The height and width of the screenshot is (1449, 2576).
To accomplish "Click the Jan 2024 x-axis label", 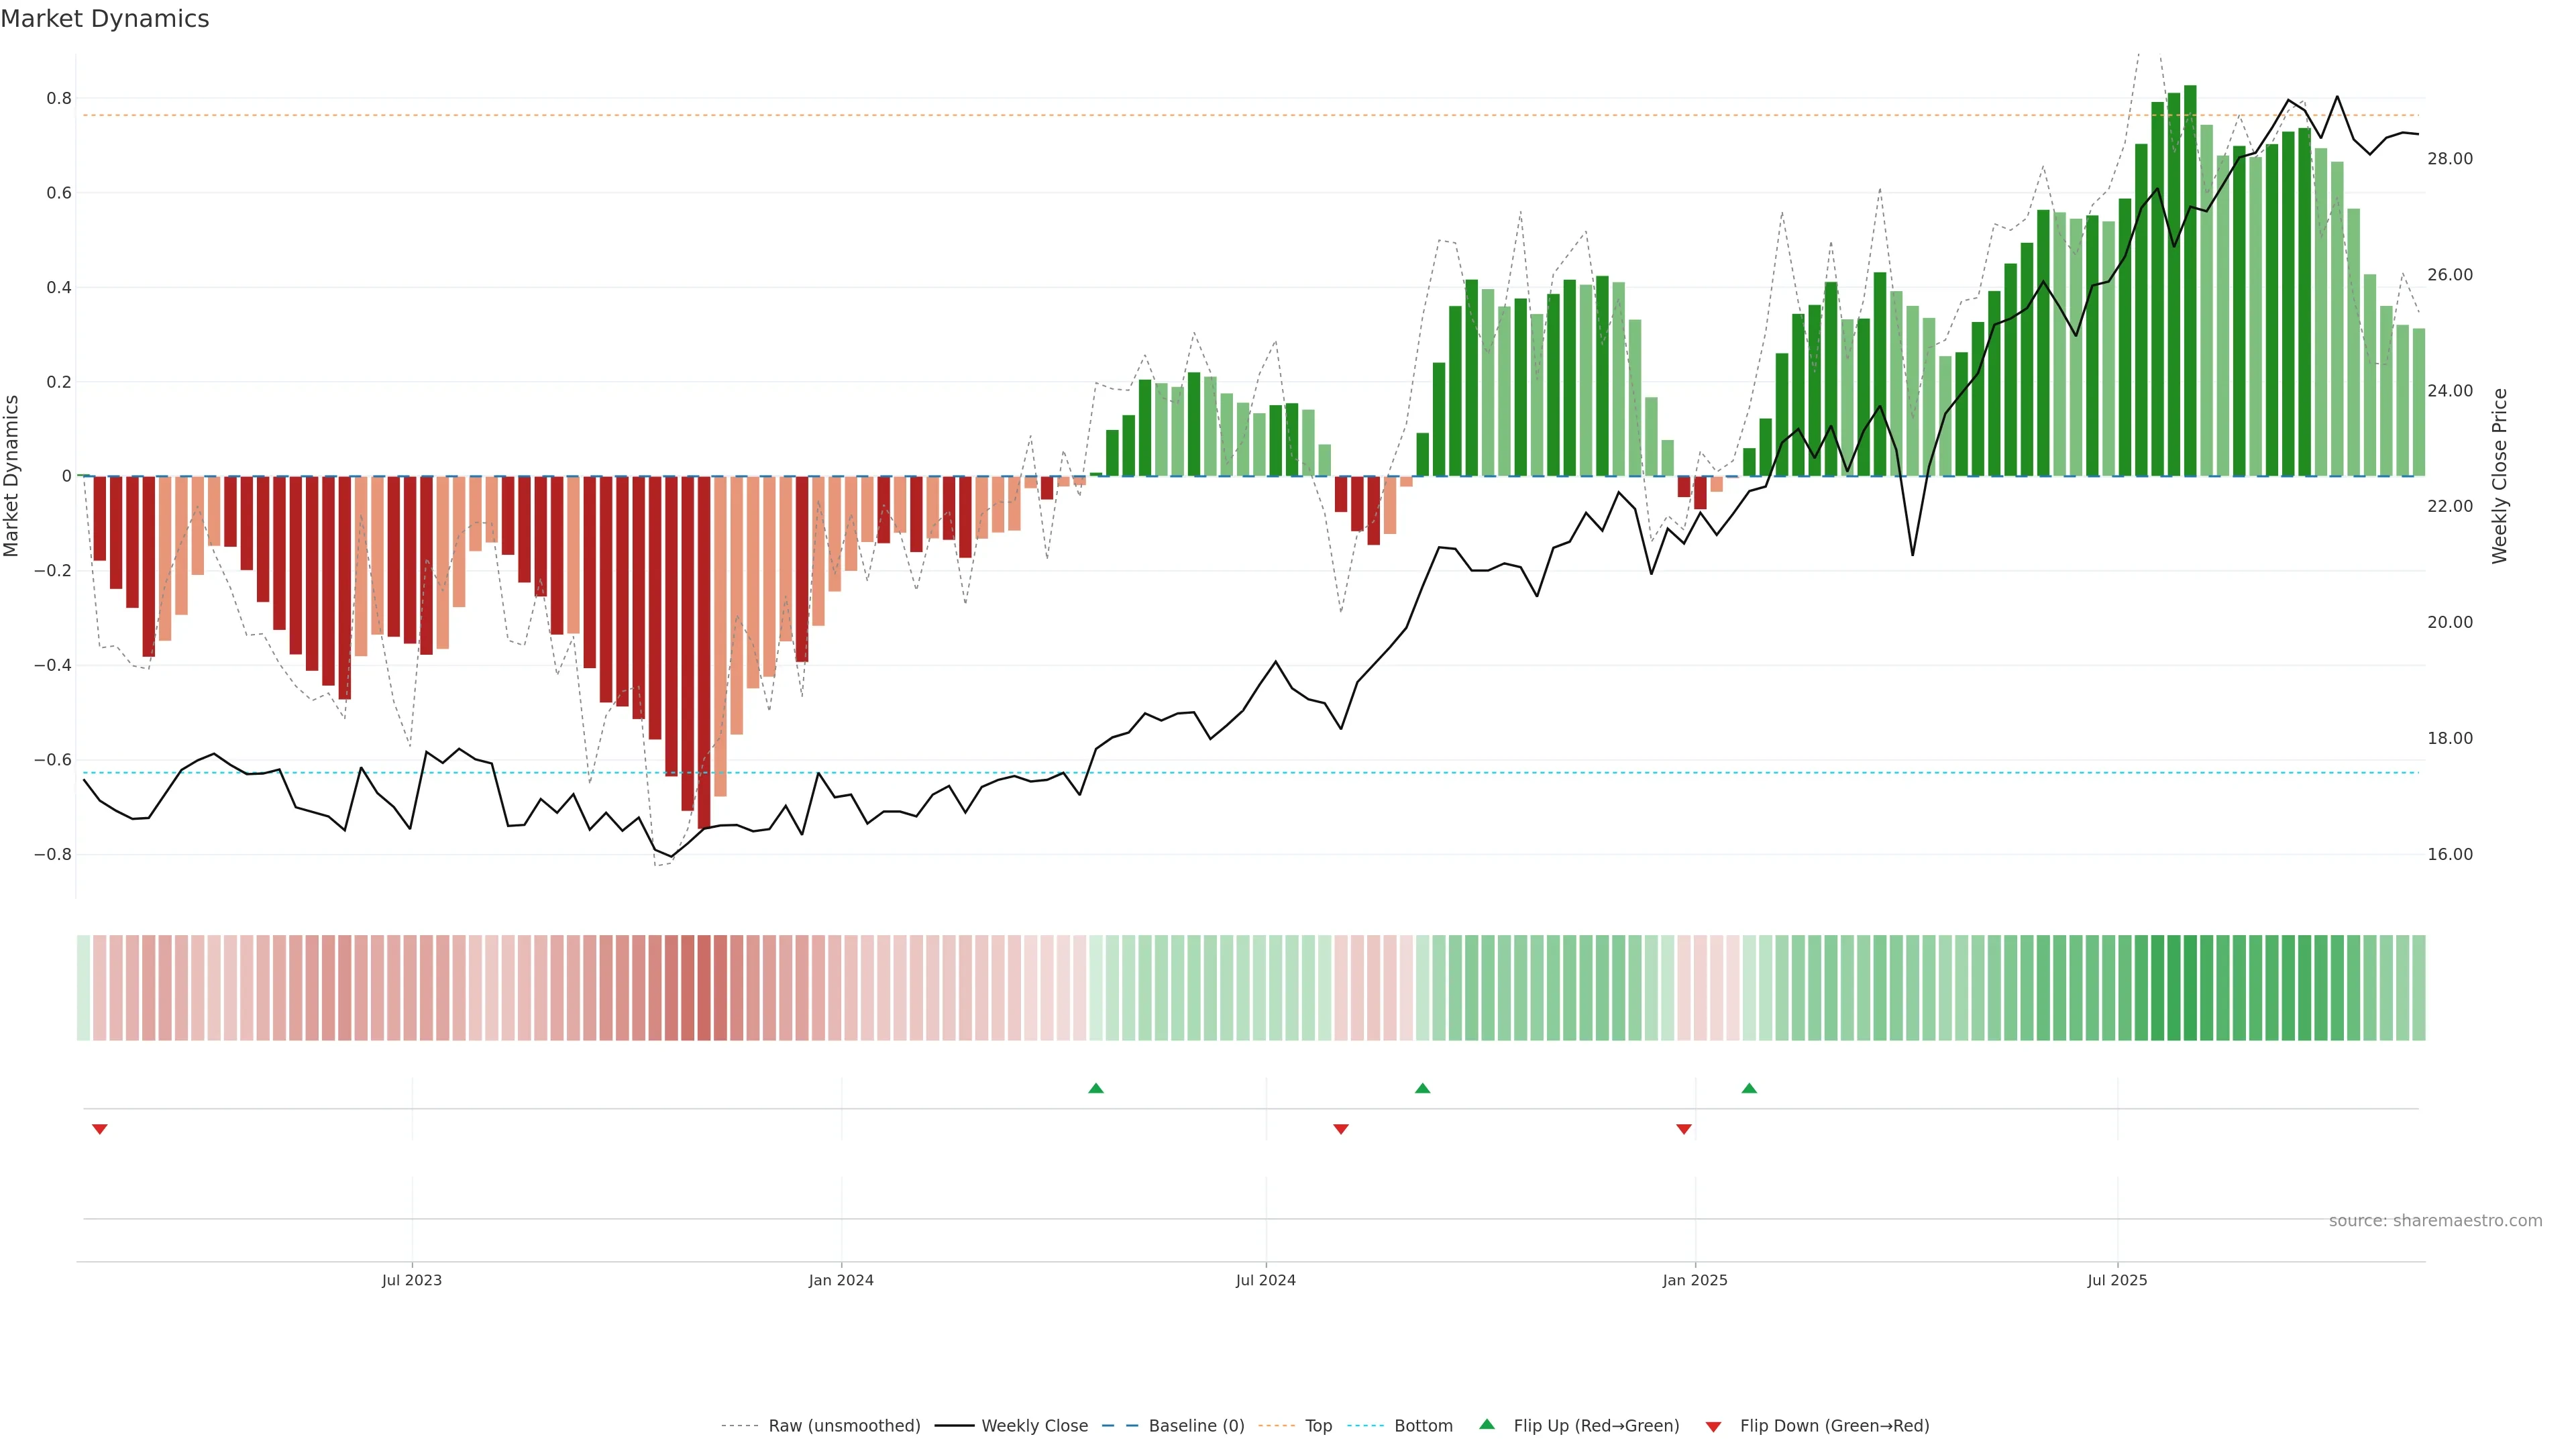I will point(841,1280).
